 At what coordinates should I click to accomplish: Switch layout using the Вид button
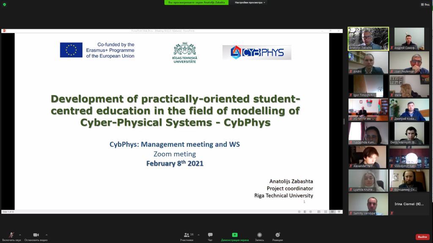[x=425, y=4]
